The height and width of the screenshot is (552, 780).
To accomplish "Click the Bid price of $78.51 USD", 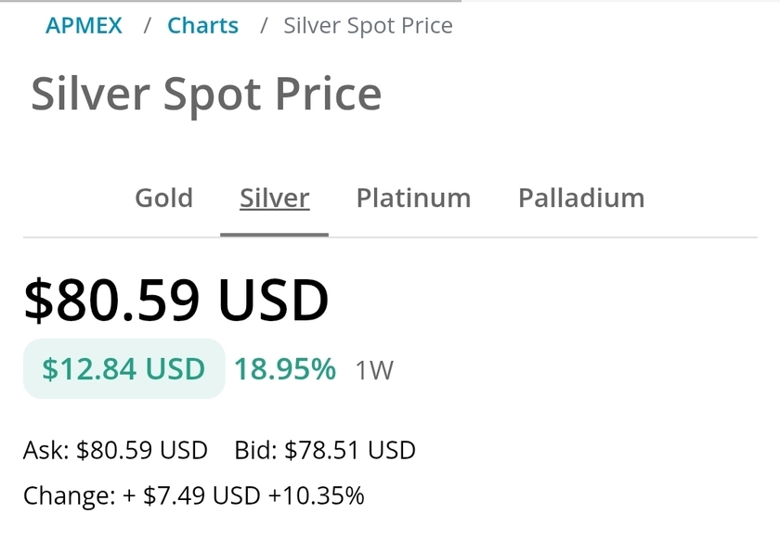I will pyautogui.click(x=350, y=450).
